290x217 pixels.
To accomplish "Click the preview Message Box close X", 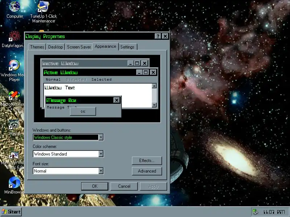I will 117,100.
